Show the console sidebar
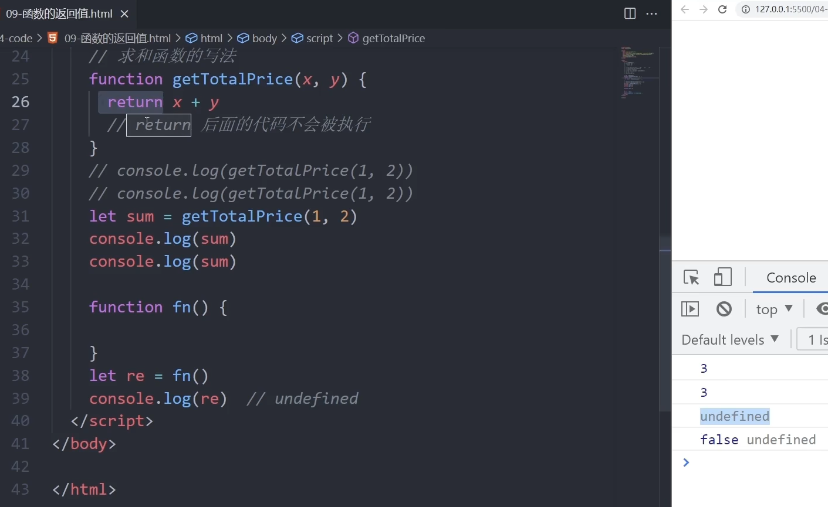 [690, 309]
